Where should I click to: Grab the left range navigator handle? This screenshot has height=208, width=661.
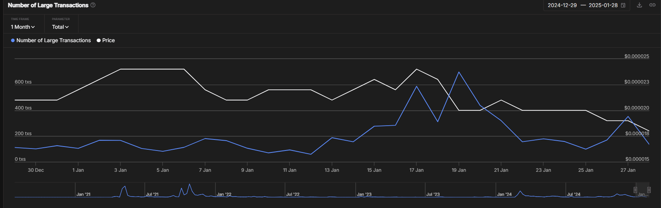click(x=635, y=190)
